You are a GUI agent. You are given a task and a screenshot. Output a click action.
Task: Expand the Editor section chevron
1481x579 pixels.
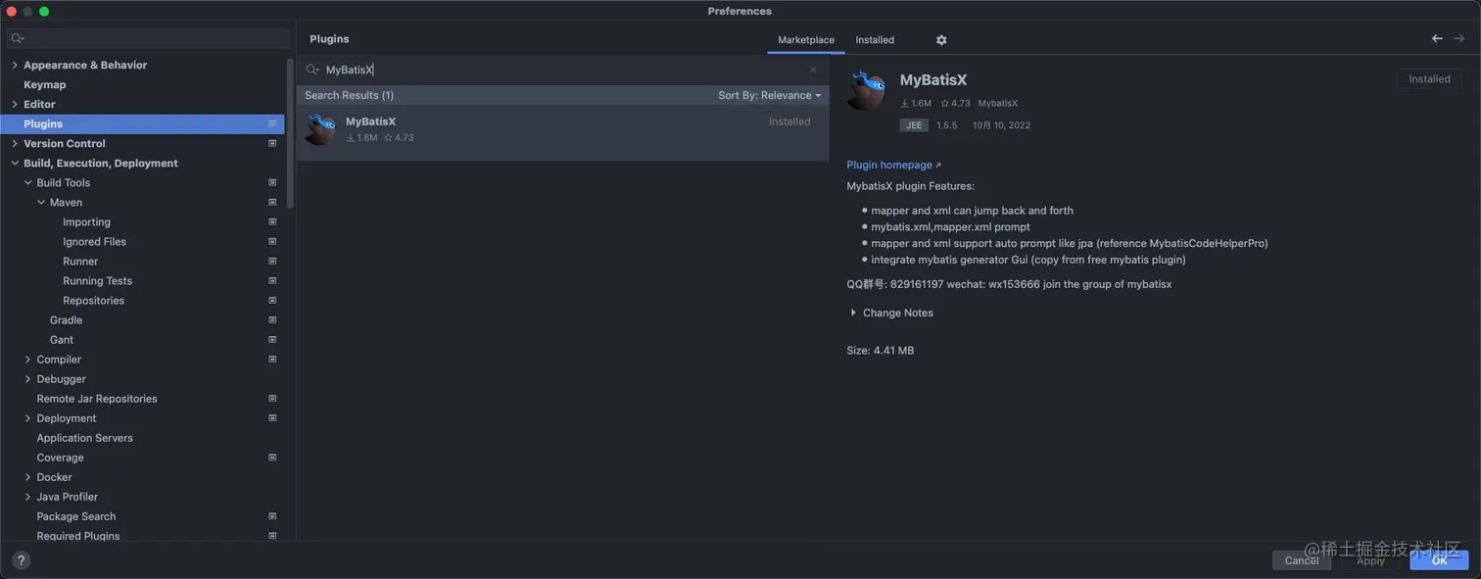(x=15, y=104)
